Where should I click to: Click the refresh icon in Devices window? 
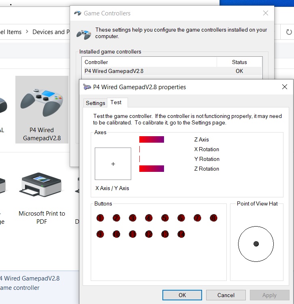(289, 32)
